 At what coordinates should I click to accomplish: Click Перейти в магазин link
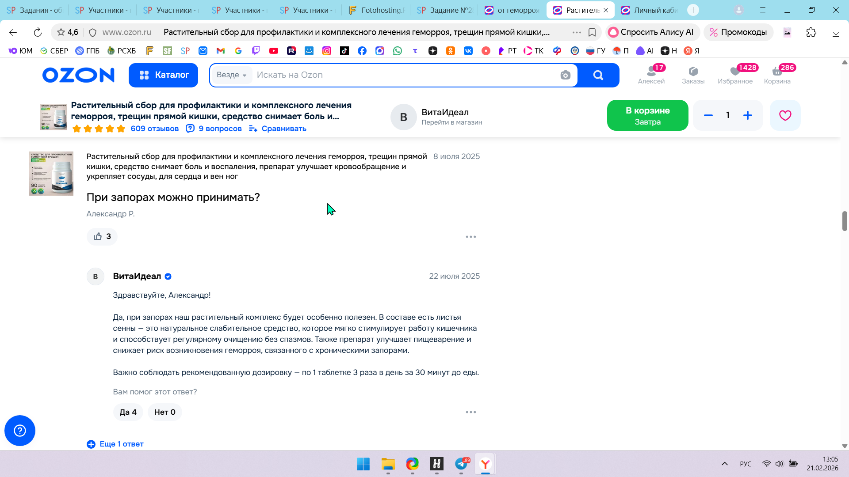[451, 122]
